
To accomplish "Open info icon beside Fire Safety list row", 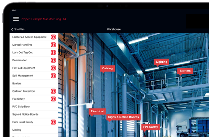I will [x=53, y=99].
